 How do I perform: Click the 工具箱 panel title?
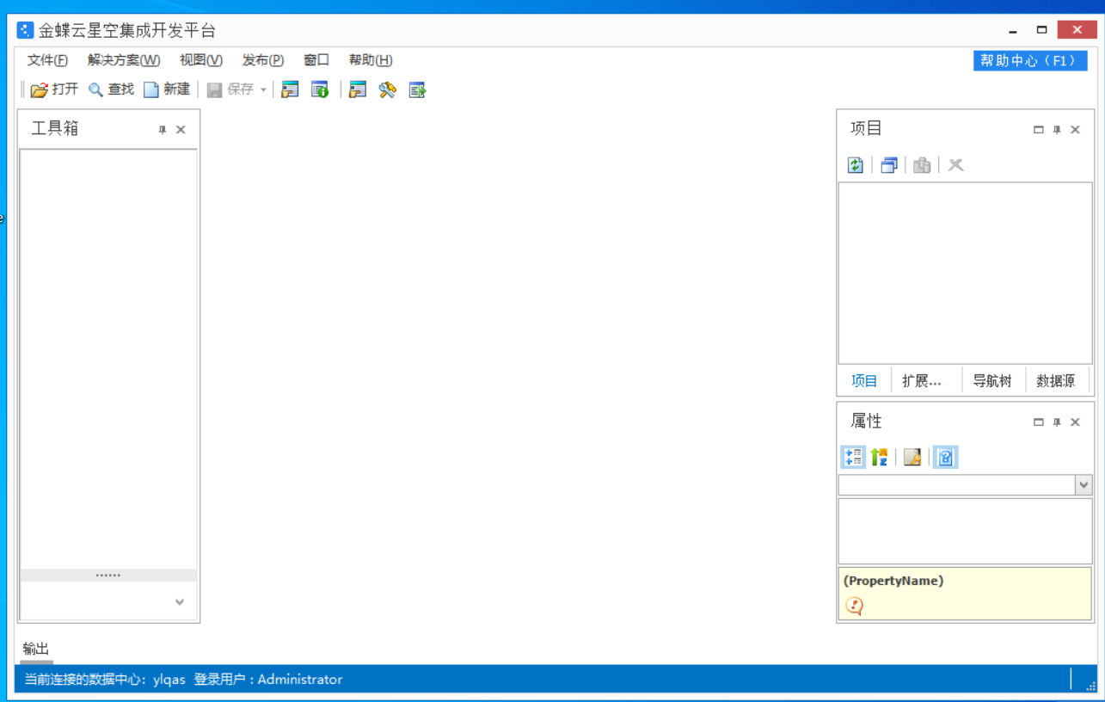coord(55,128)
